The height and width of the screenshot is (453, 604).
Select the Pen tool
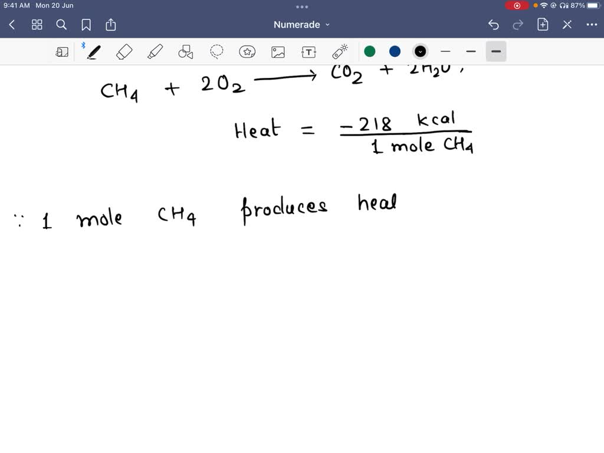[x=92, y=51]
